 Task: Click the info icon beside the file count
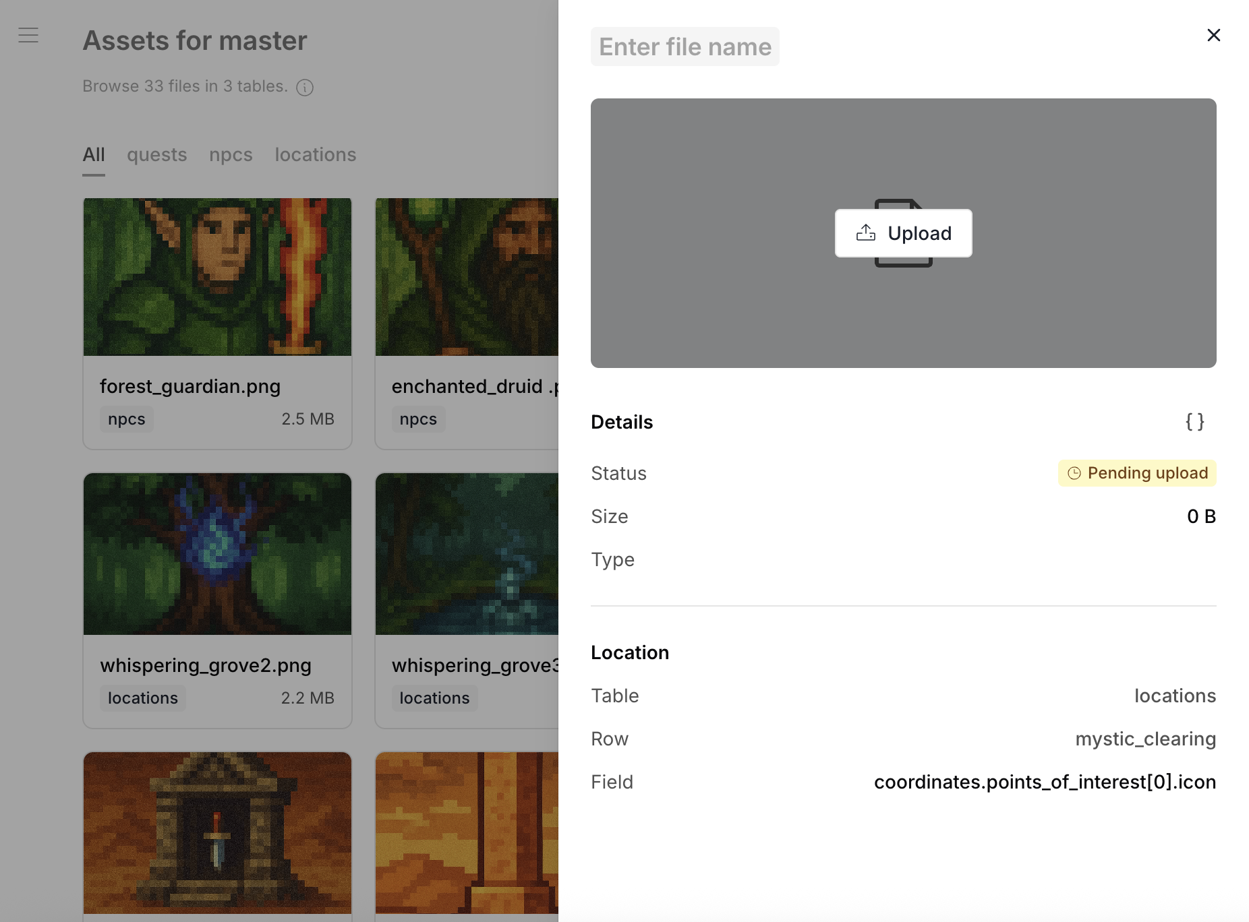pos(304,88)
